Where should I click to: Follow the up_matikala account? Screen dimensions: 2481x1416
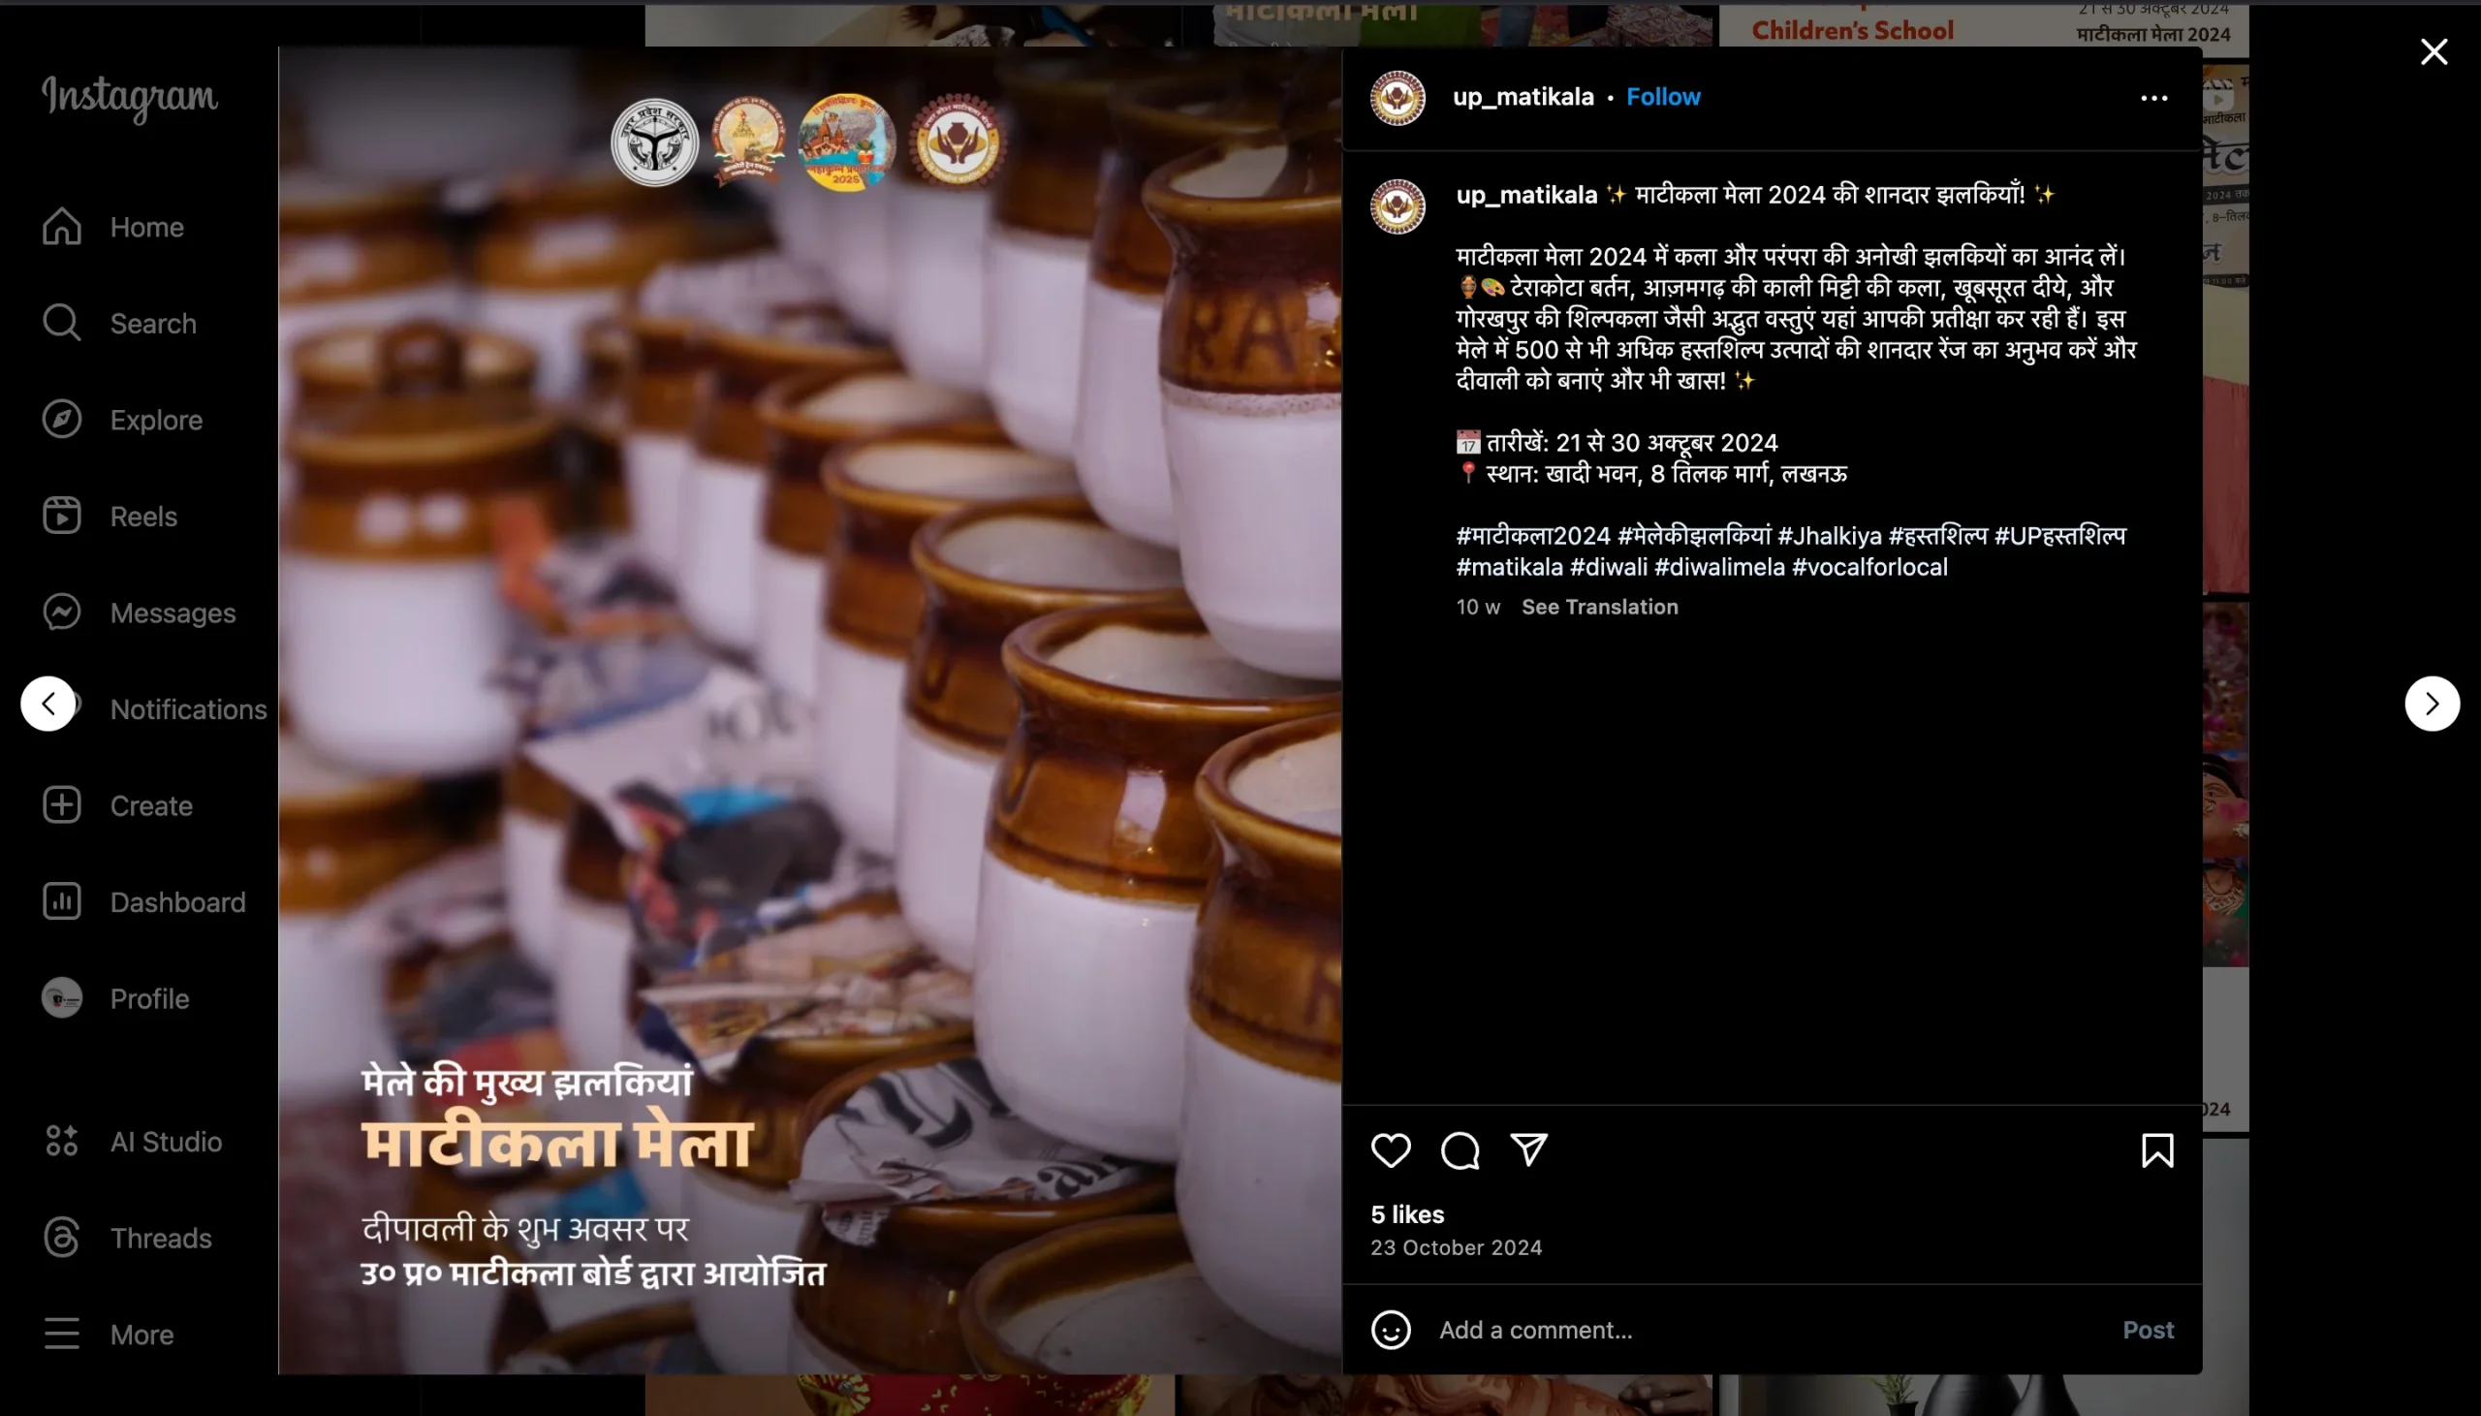(1663, 97)
